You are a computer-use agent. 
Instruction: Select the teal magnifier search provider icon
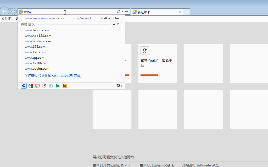tap(51, 86)
